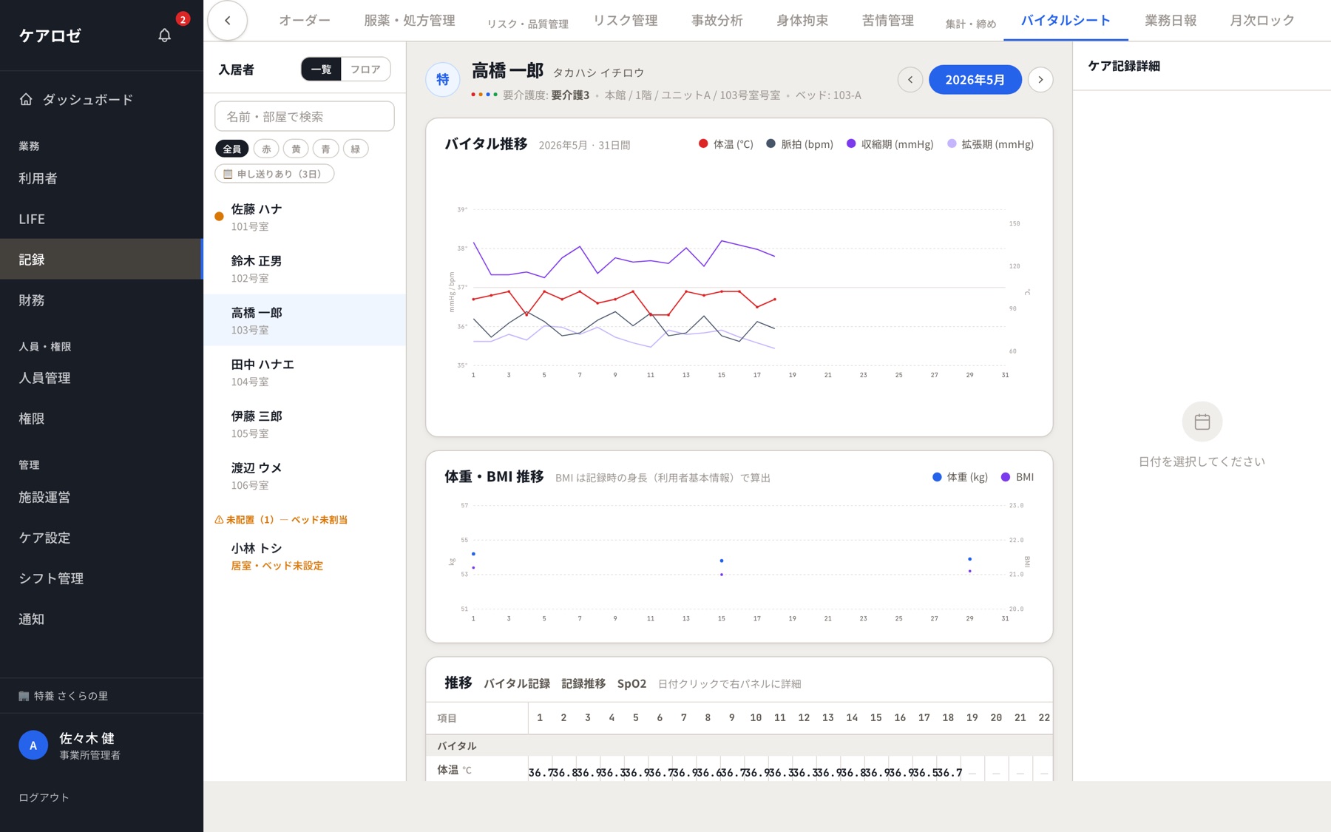Select the SpO2 sub-tab
The height and width of the screenshot is (832, 1331).
[631, 683]
